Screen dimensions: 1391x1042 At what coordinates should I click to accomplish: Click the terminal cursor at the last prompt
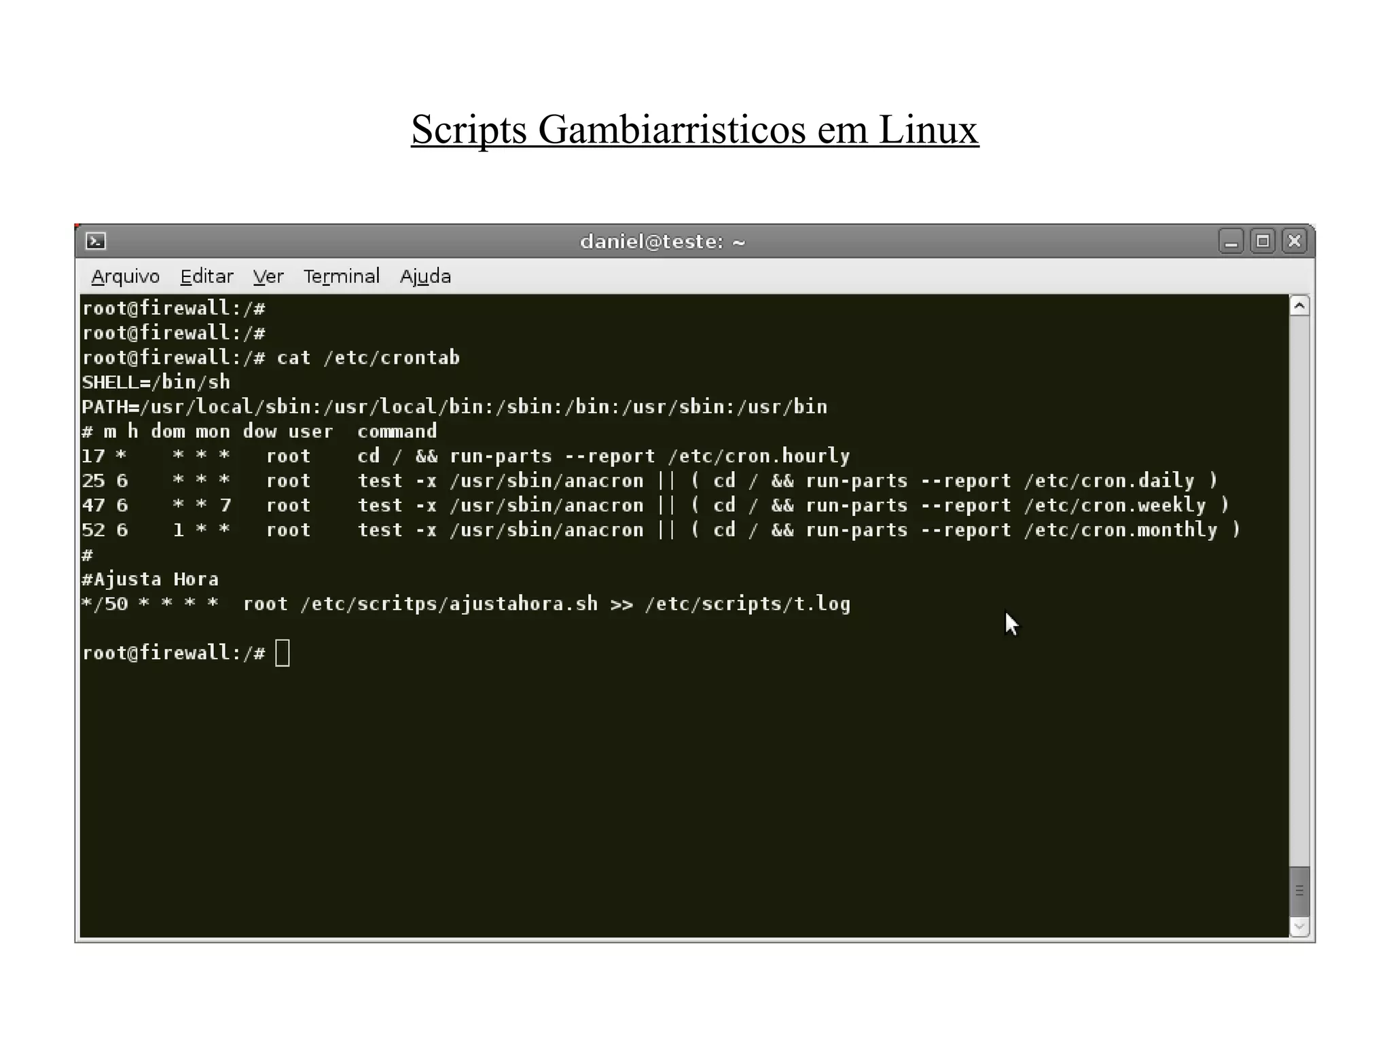click(283, 653)
